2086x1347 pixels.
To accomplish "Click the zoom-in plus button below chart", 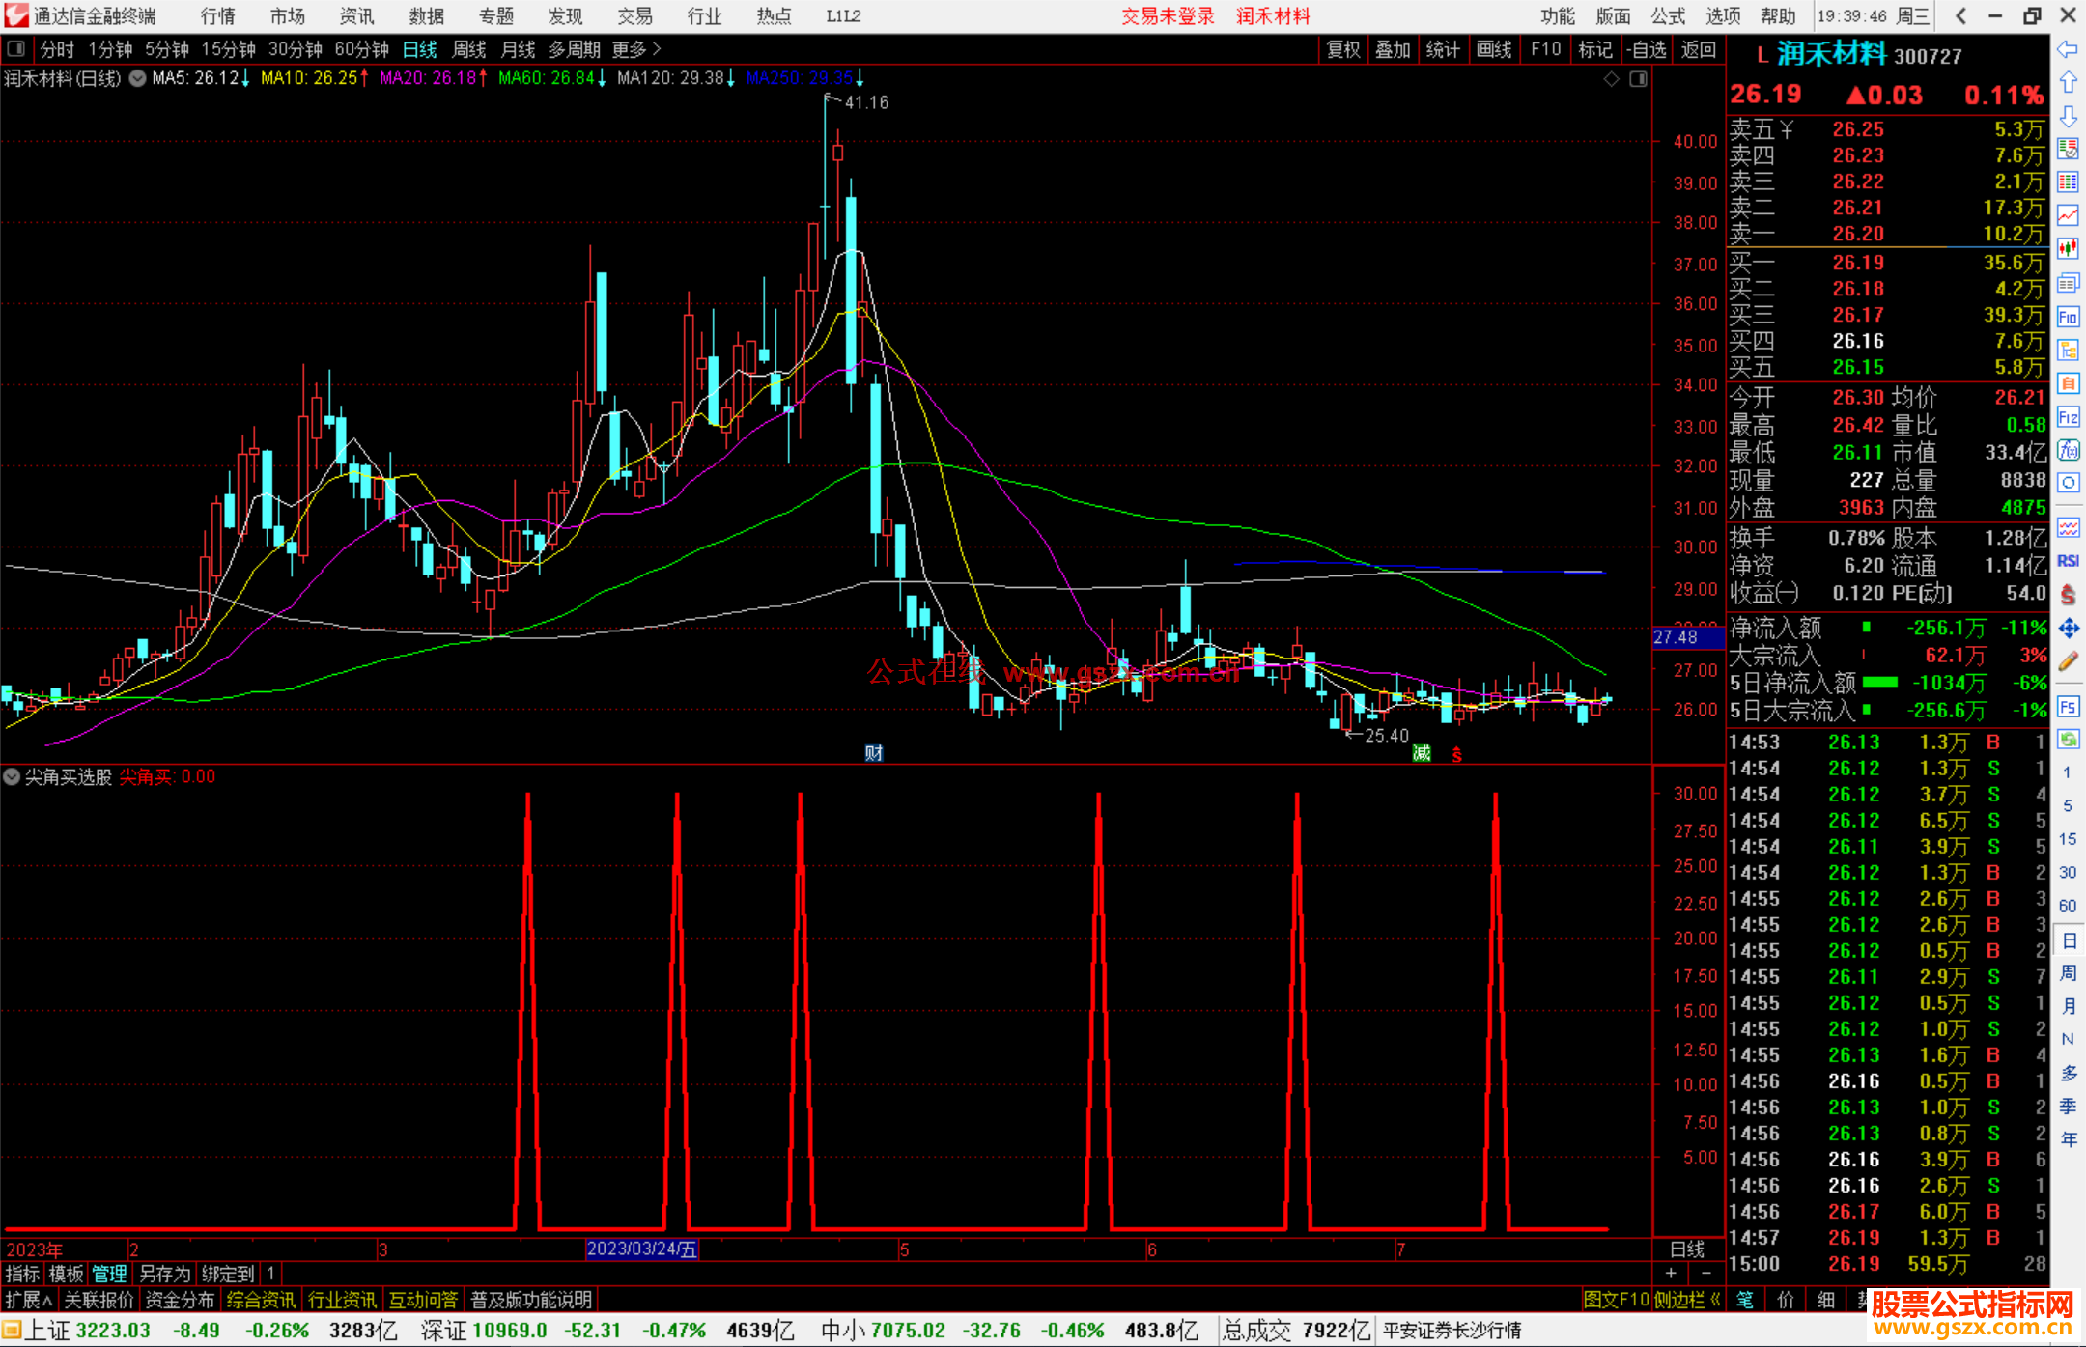I will click(x=1671, y=1273).
